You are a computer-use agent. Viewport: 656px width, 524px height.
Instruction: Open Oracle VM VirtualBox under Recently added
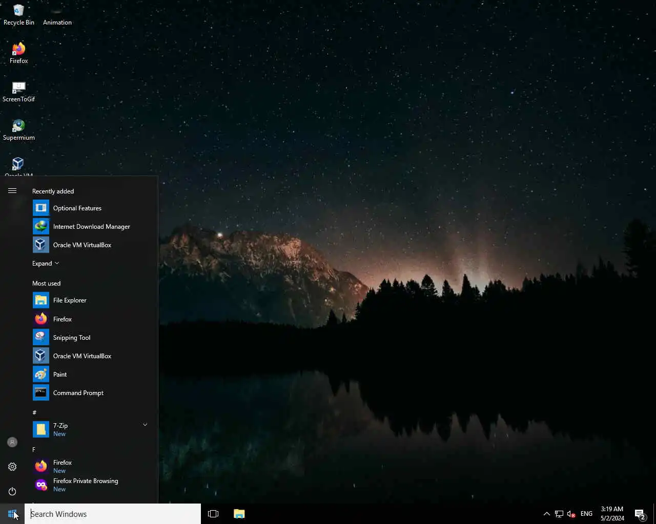tap(91, 245)
